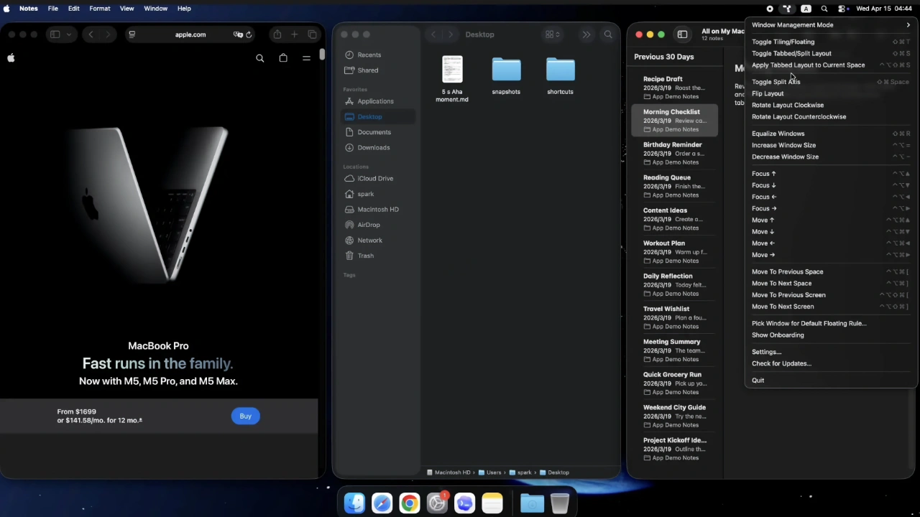
Task: Choose Move To Next Space
Action: click(x=830, y=283)
